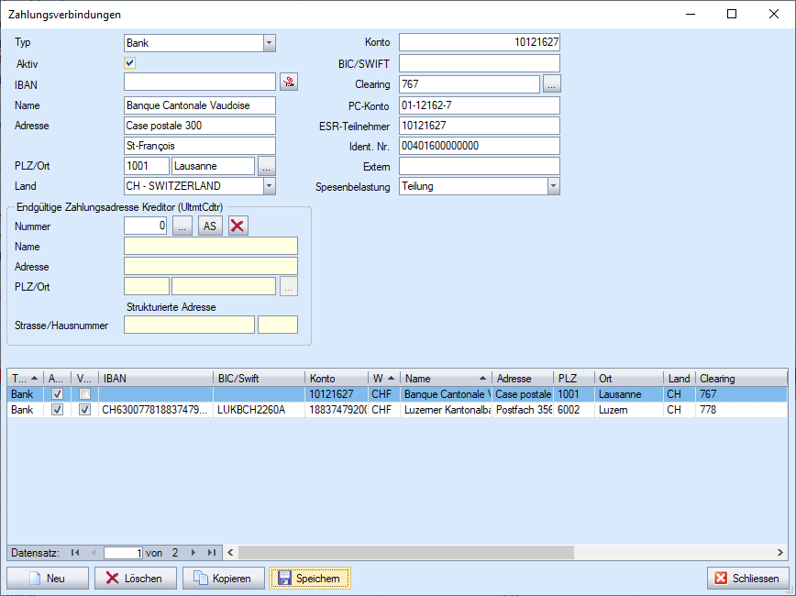Open the PLZ/Ort lookup next to Lausanne
The height and width of the screenshot is (596, 796).
(266, 166)
